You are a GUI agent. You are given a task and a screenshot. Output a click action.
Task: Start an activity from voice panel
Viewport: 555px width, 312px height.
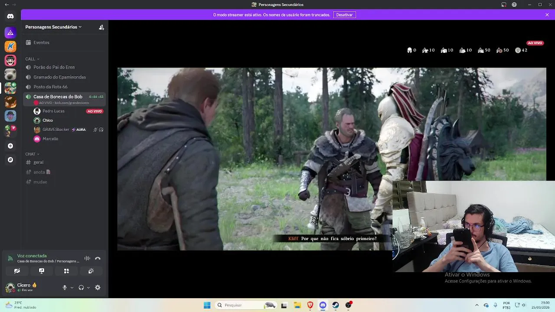66,271
